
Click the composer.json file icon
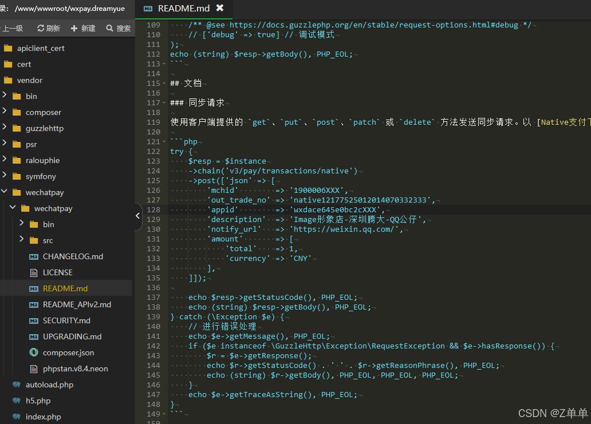click(x=34, y=352)
